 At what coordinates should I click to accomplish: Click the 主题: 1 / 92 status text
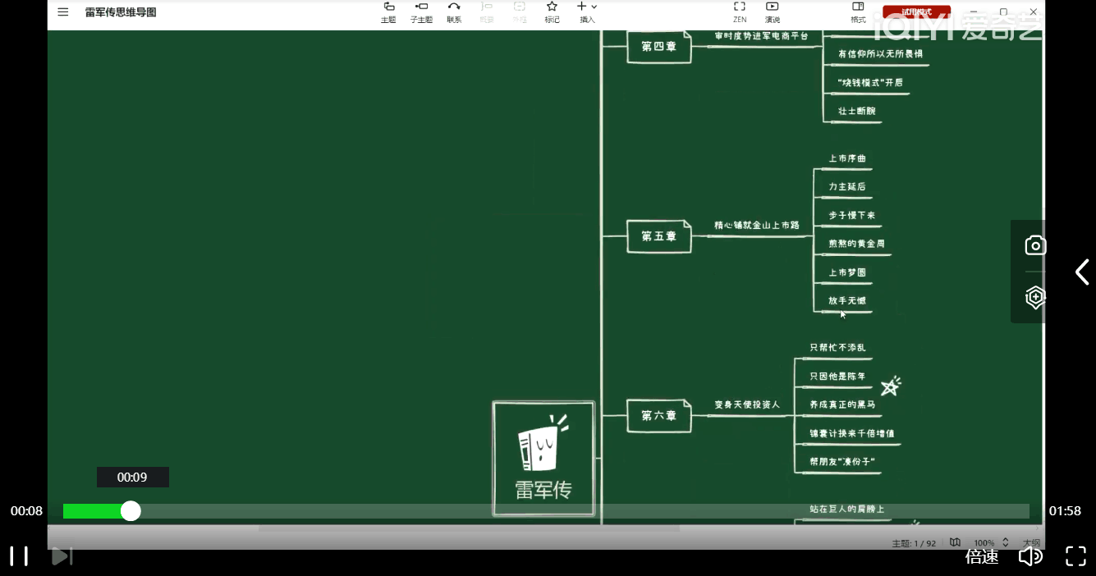tap(914, 543)
